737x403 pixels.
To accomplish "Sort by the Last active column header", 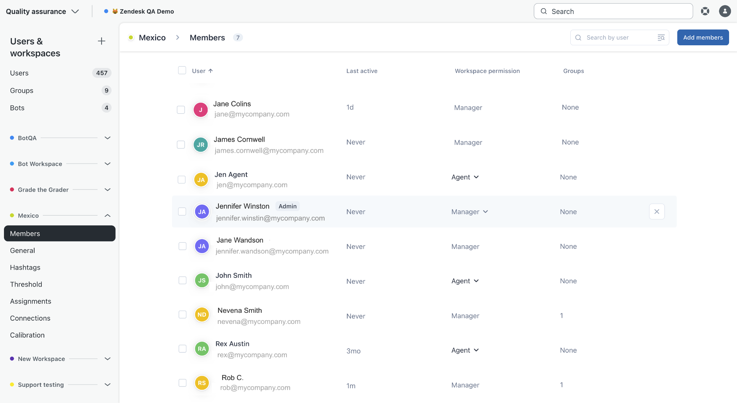I will [x=362, y=71].
